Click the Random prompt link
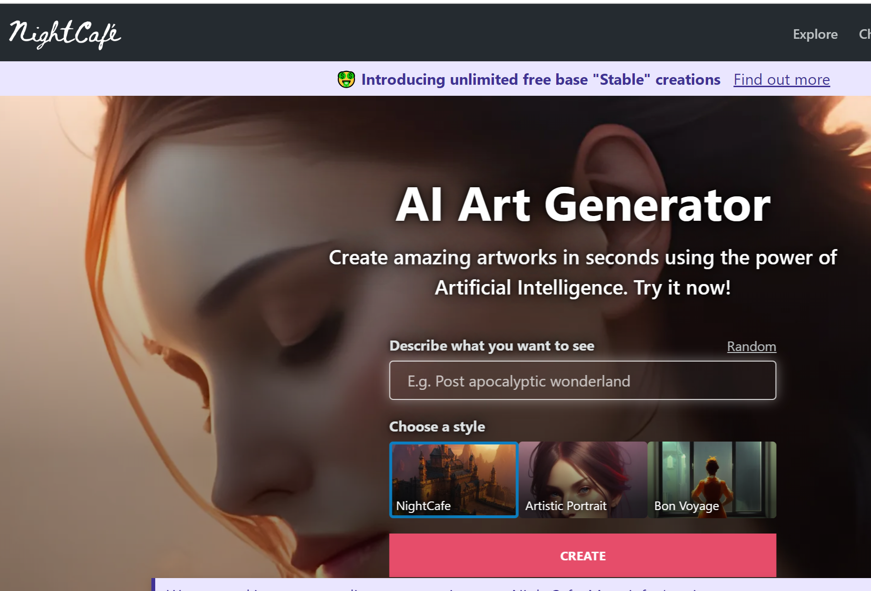Viewport: 871px width, 591px height. [x=751, y=346]
